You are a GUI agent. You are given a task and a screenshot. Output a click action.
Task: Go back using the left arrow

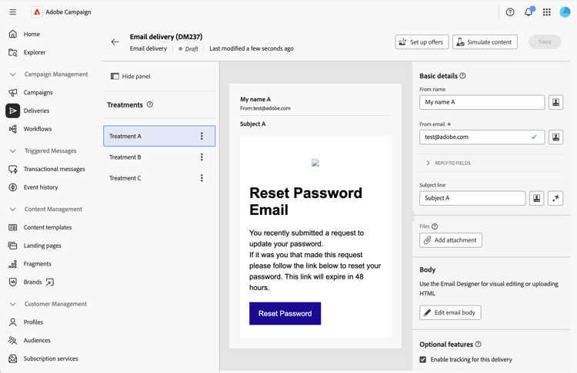point(115,42)
